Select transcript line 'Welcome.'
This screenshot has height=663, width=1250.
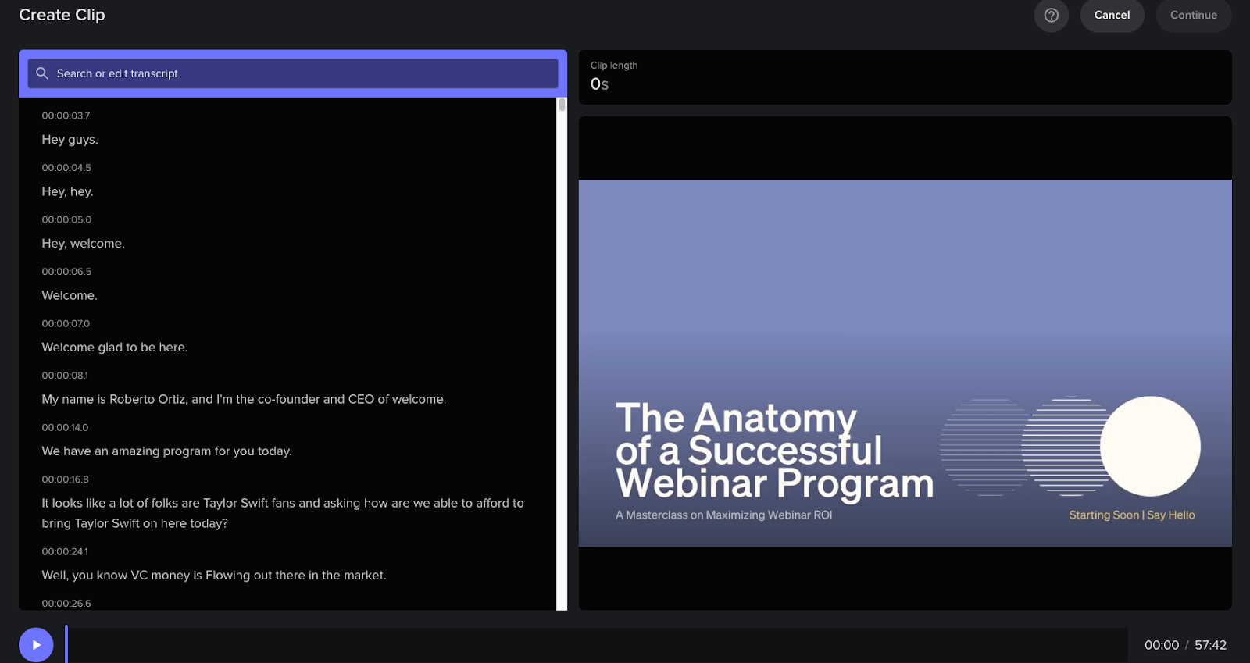pos(70,295)
